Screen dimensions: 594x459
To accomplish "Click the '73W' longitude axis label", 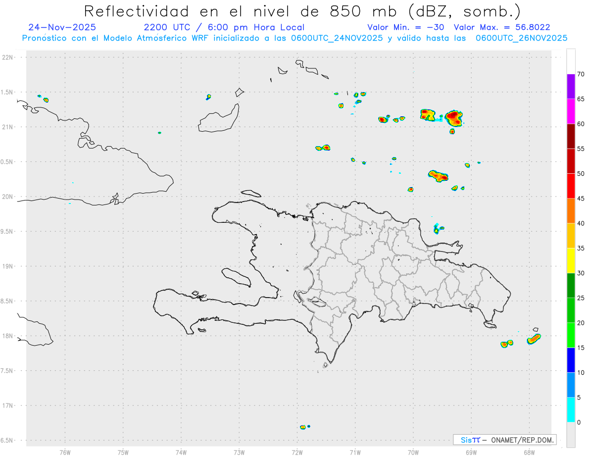I will click(x=239, y=452).
